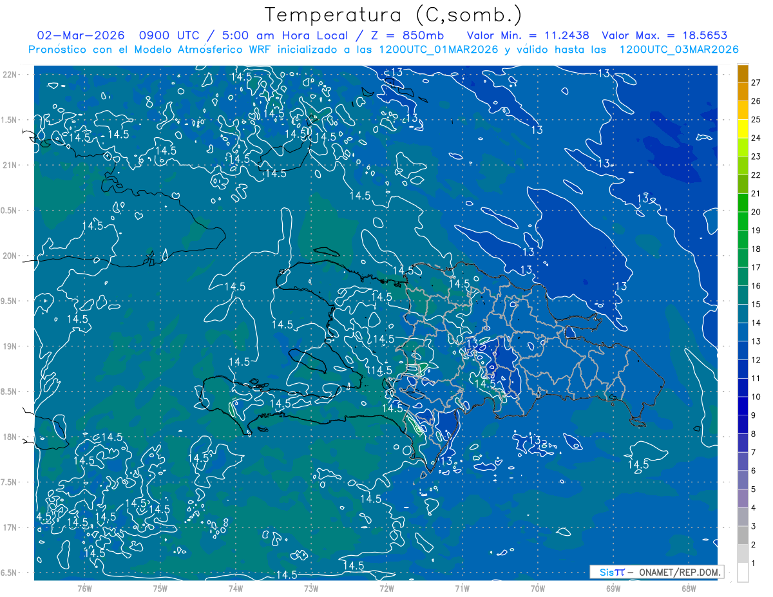Click the "SisTT - ONAMET/REP.DOM." credit label
The image size is (773, 597).
tap(658, 572)
